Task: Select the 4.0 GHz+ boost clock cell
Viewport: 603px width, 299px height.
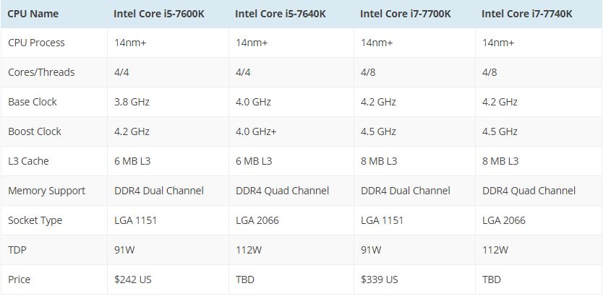Action: pos(257,131)
